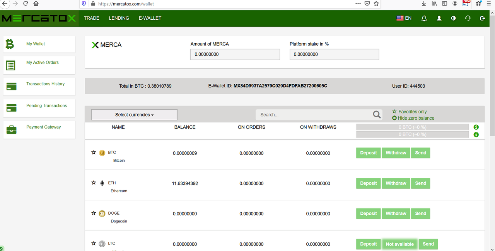
Task: Bookmark this page star icon
Action: [x=376, y=3]
